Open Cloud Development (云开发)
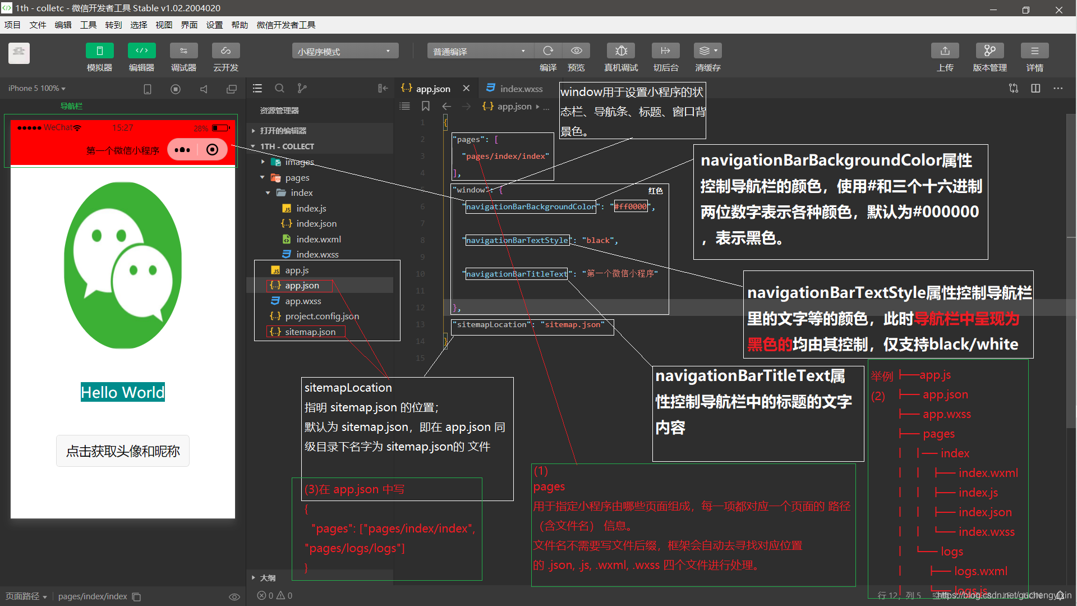 tap(225, 51)
